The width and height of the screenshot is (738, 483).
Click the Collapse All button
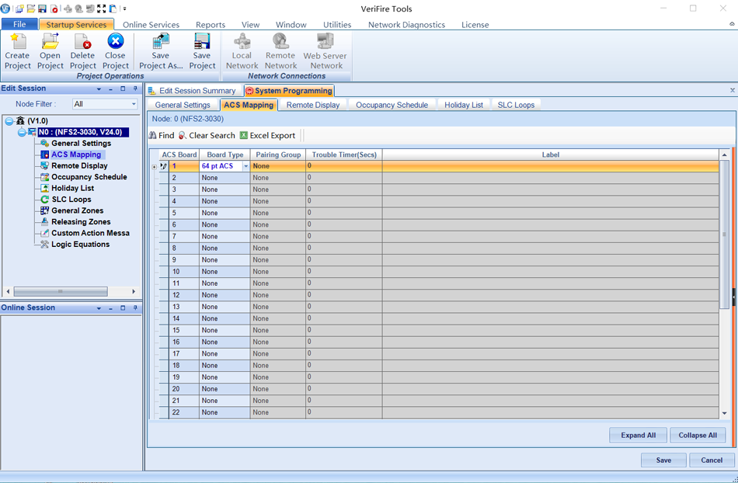[698, 435]
